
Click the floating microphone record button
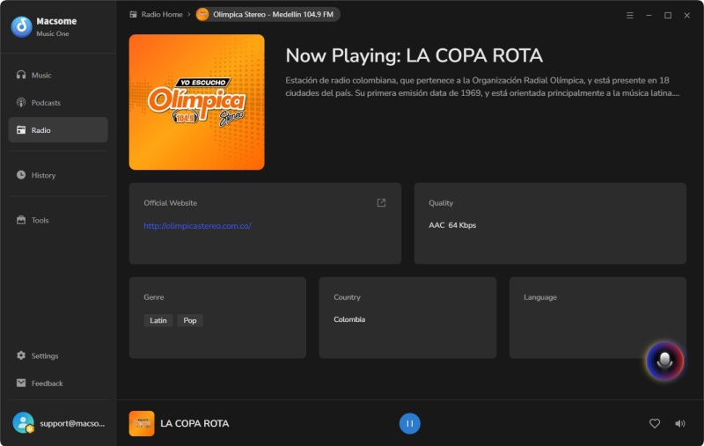coord(665,361)
